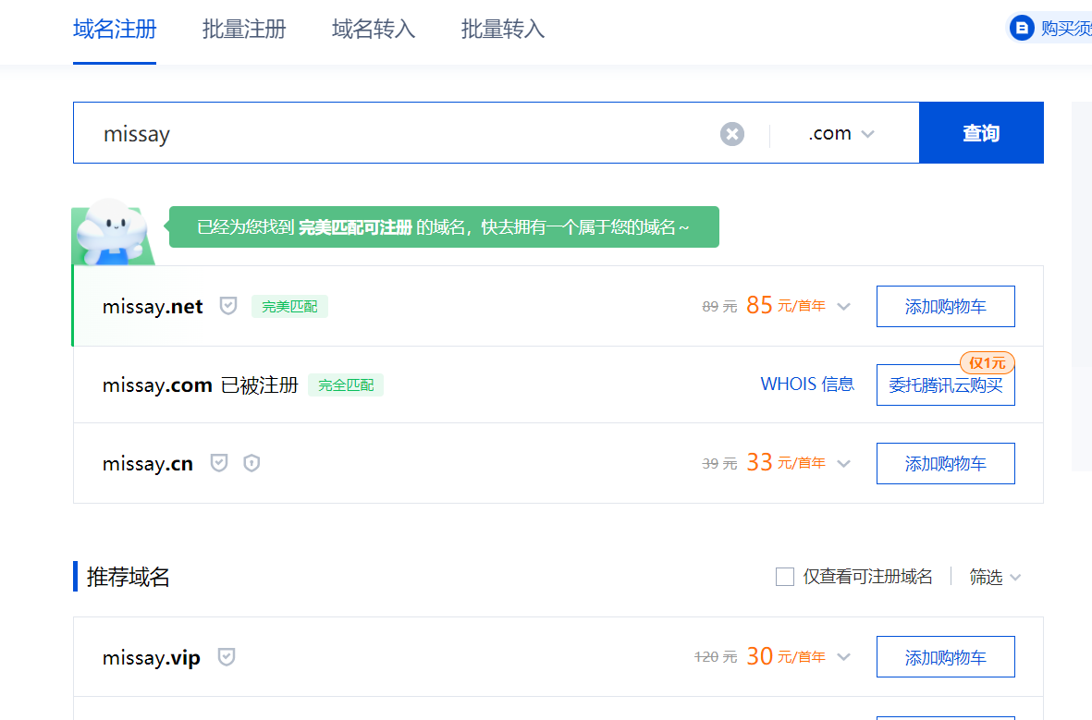Switch to 域名转入 tab
The image size is (1092, 720).
coord(374,30)
